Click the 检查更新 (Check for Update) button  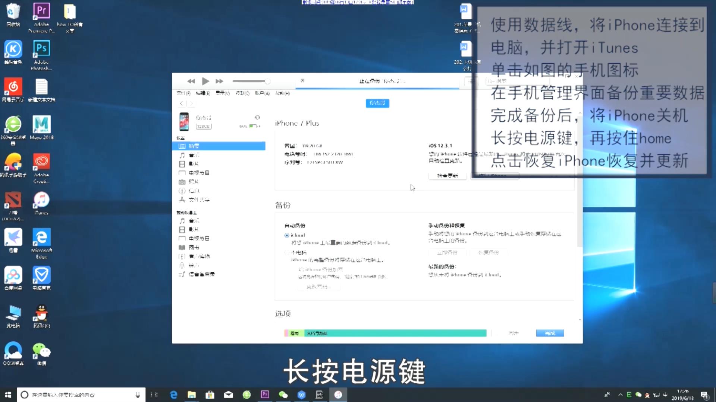[447, 176]
